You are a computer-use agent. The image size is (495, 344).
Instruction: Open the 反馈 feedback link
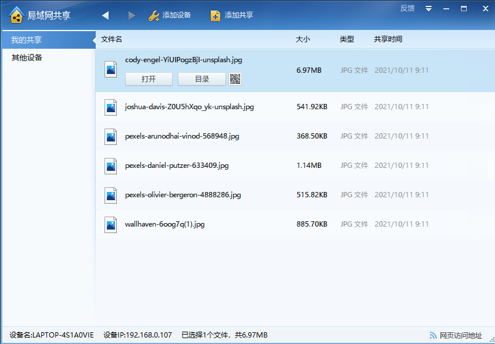coord(408,9)
